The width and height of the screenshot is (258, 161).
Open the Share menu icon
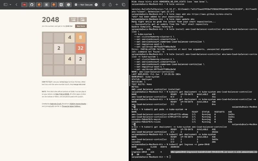[x=110, y=5]
